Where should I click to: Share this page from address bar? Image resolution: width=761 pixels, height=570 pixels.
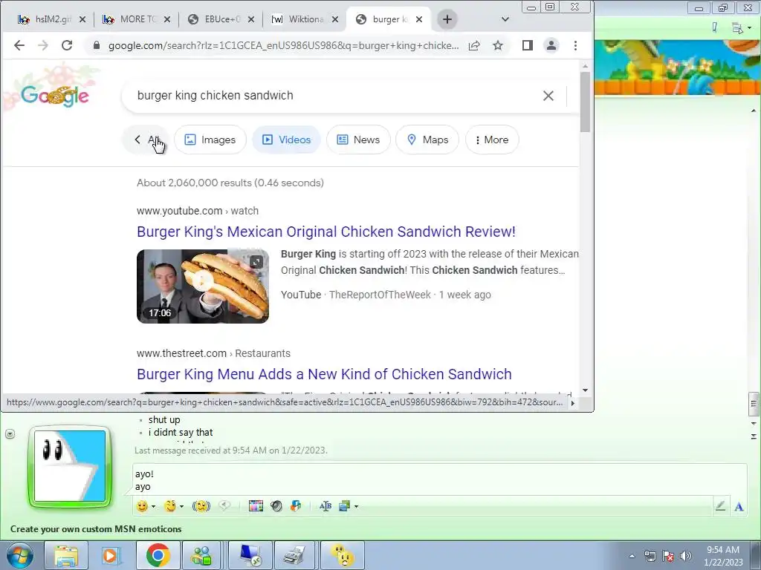pyautogui.click(x=474, y=45)
